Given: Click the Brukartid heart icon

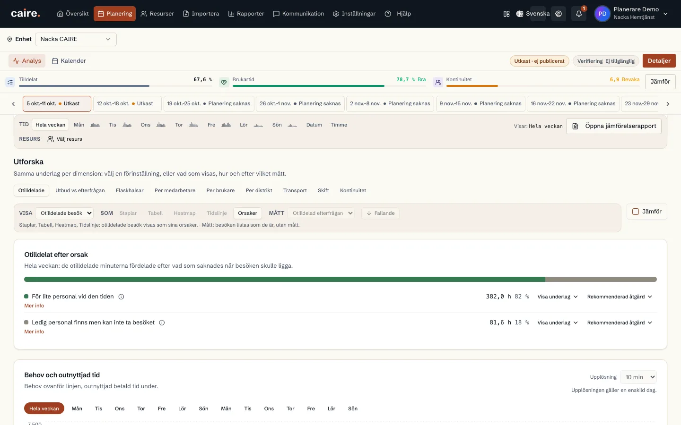Looking at the screenshot, I should 224,82.
